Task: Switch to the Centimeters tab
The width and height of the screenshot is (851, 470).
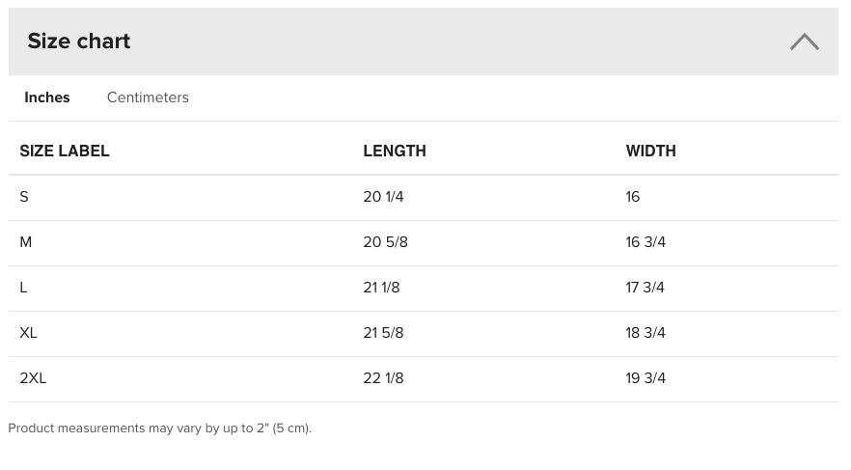Action: (x=148, y=97)
